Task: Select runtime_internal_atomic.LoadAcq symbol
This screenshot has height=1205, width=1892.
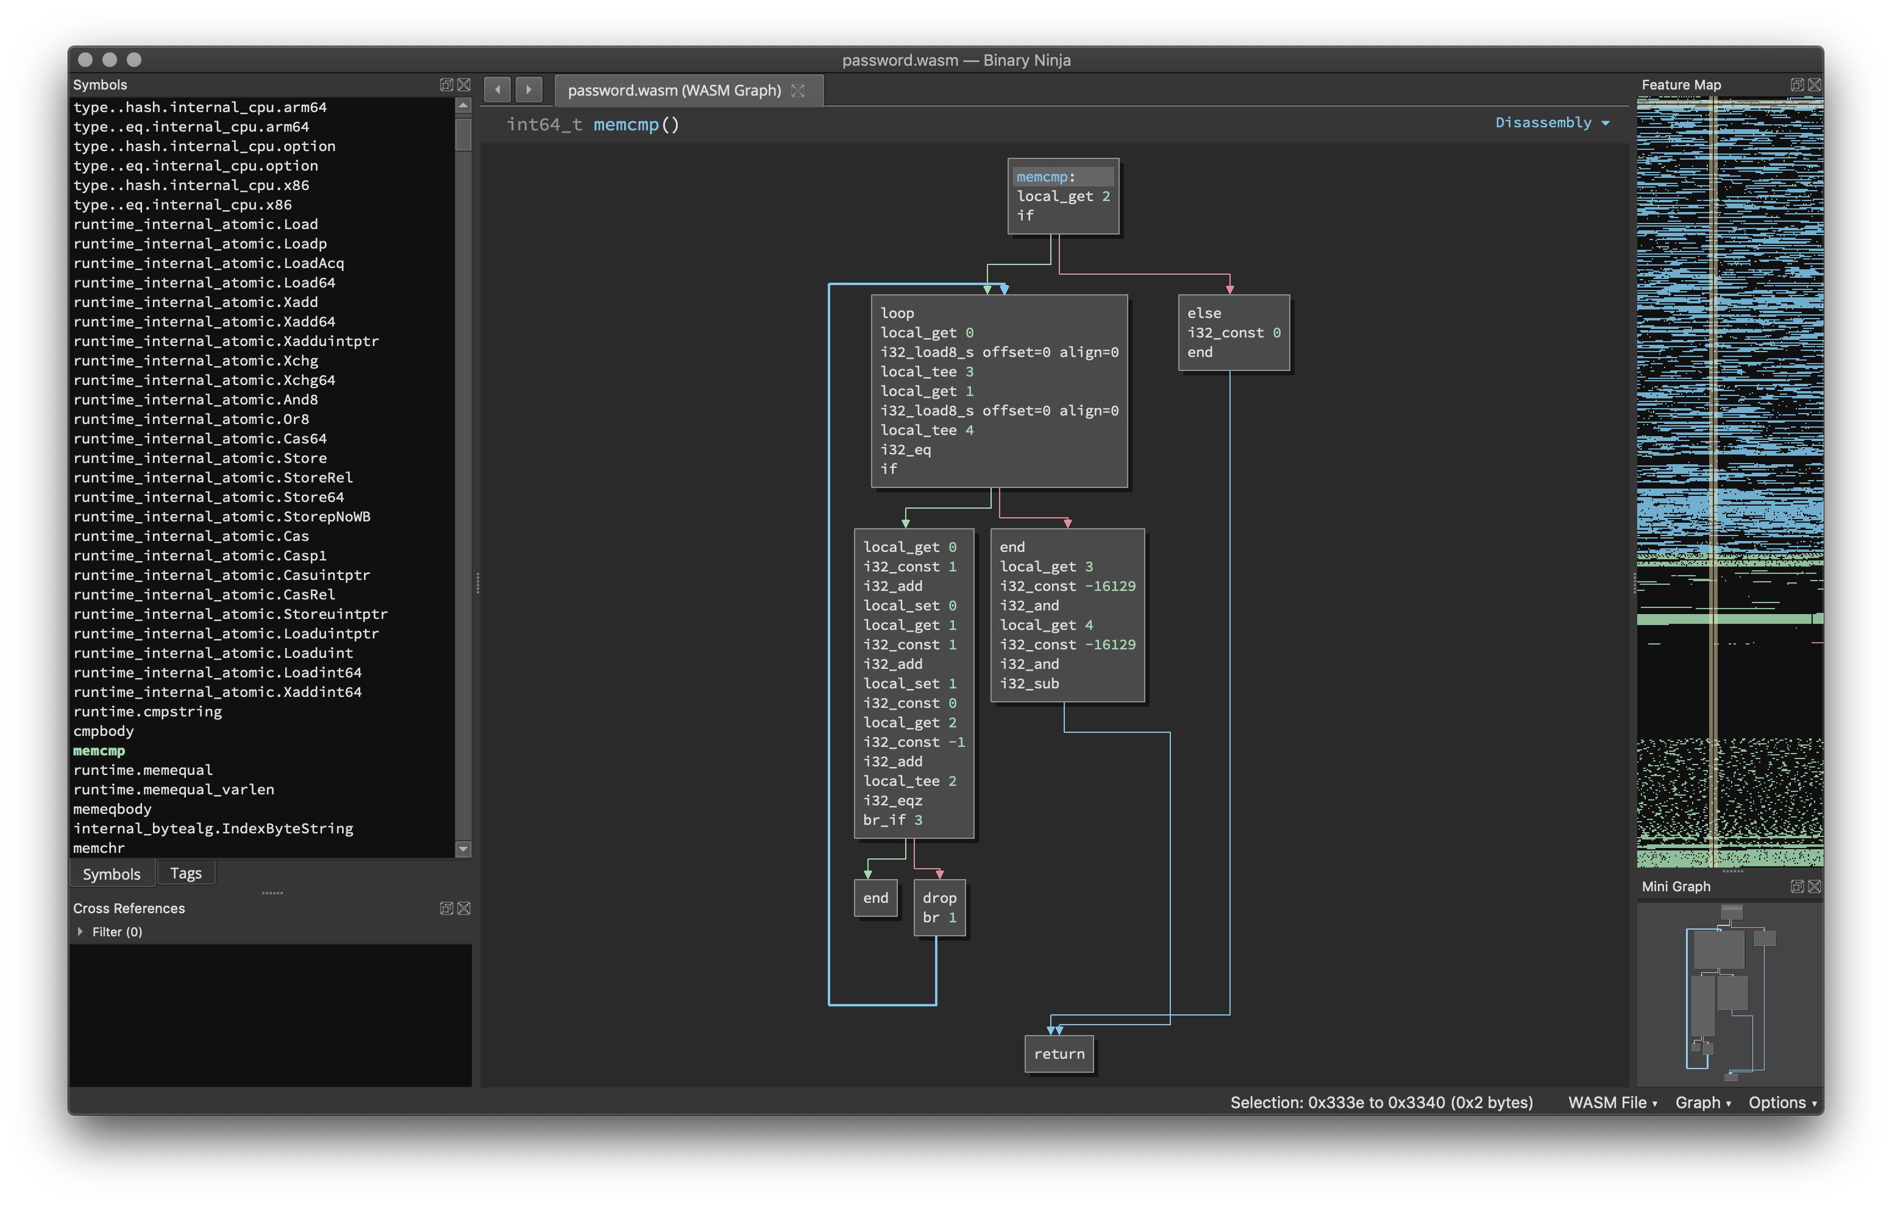Action: 209,263
